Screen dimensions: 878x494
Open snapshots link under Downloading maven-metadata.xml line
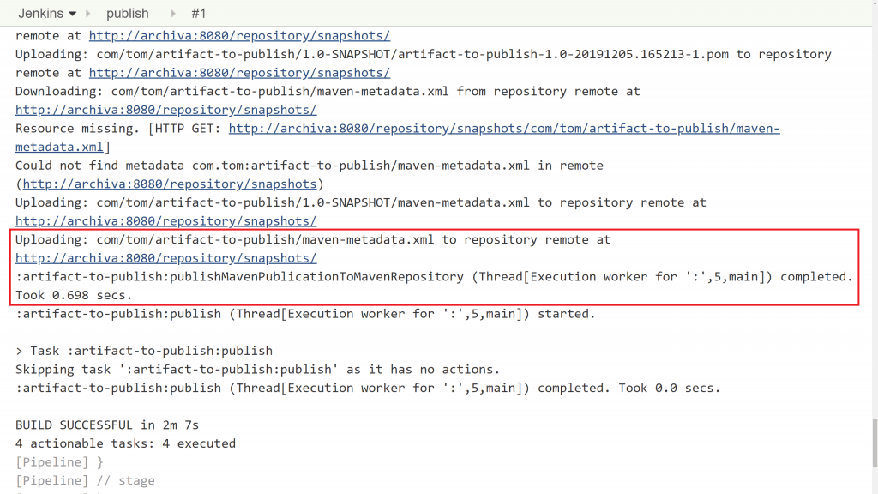165,110
